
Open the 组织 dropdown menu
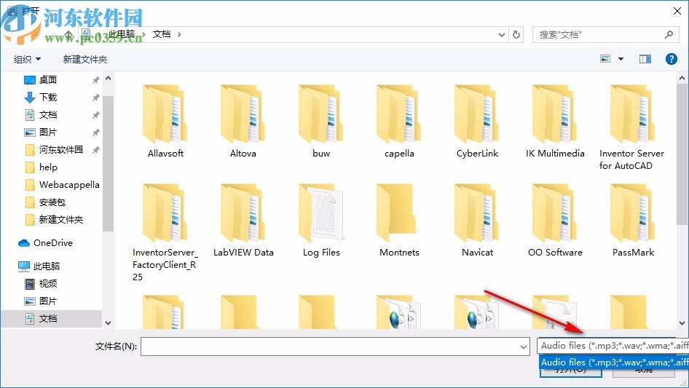27,59
